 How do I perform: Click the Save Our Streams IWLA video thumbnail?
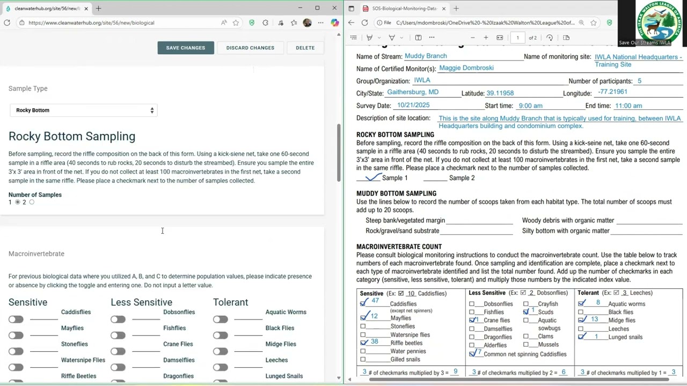coord(653,23)
